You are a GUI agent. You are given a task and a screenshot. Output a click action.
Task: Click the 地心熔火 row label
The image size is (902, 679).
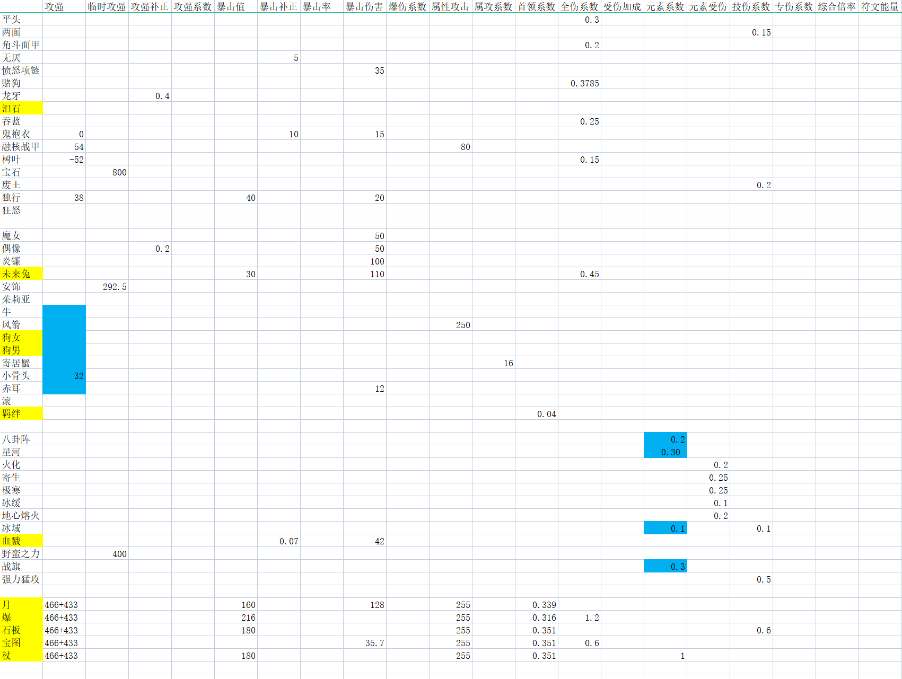pos(21,515)
